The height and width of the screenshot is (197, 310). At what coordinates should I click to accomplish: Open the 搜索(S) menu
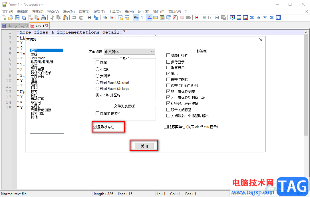(x=38, y=12)
